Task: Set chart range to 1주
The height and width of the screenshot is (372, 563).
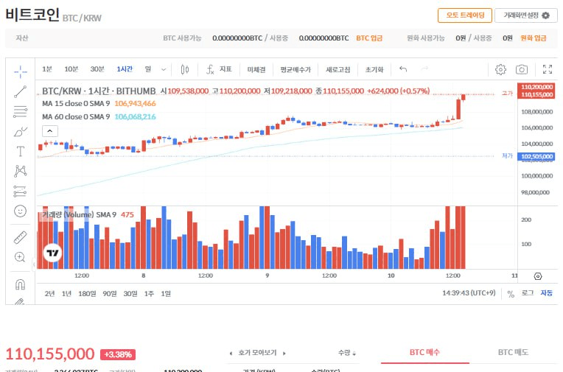Action: [x=149, y=294]
